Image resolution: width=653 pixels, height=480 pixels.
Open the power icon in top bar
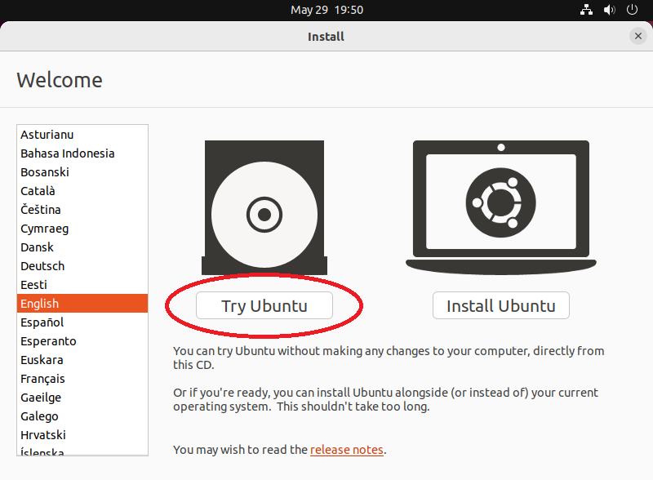click(632, 10)
